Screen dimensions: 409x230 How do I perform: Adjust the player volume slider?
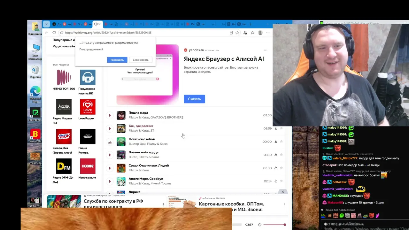[x=274, y=225]
